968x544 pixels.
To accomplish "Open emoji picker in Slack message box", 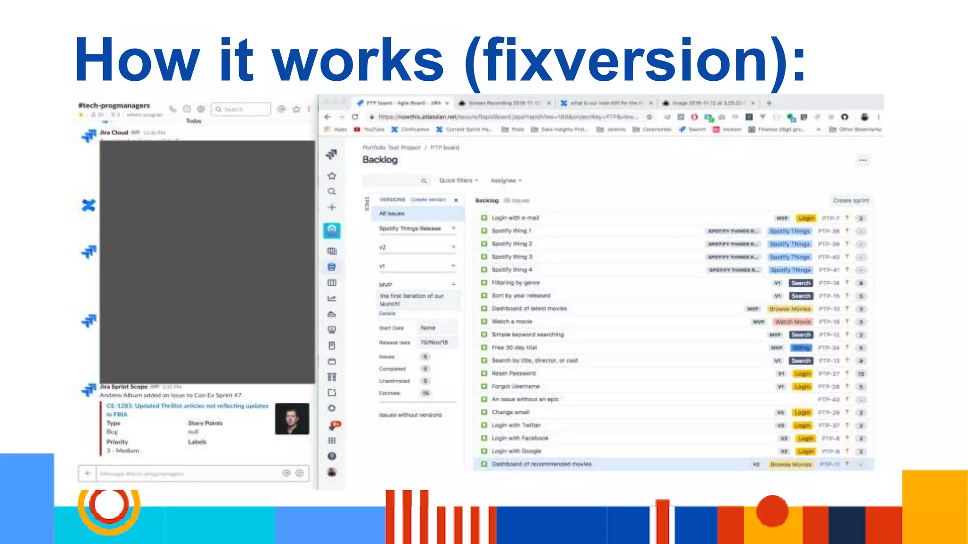I will [300, 473].
